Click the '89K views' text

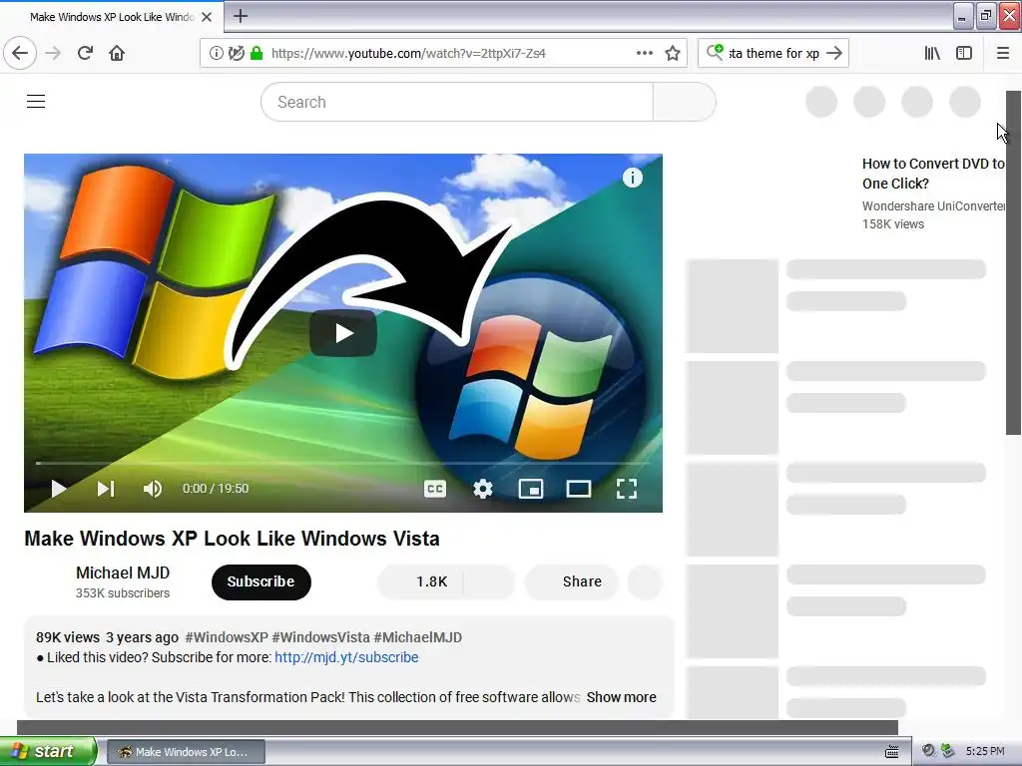pyautogui.click(x=68, y=637)
